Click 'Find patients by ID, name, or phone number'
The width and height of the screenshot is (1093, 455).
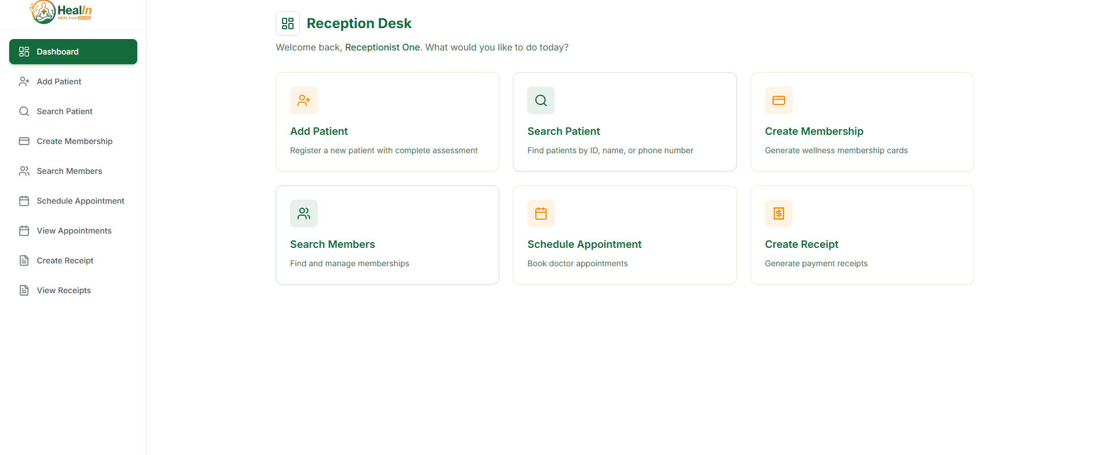click(611, 150)
